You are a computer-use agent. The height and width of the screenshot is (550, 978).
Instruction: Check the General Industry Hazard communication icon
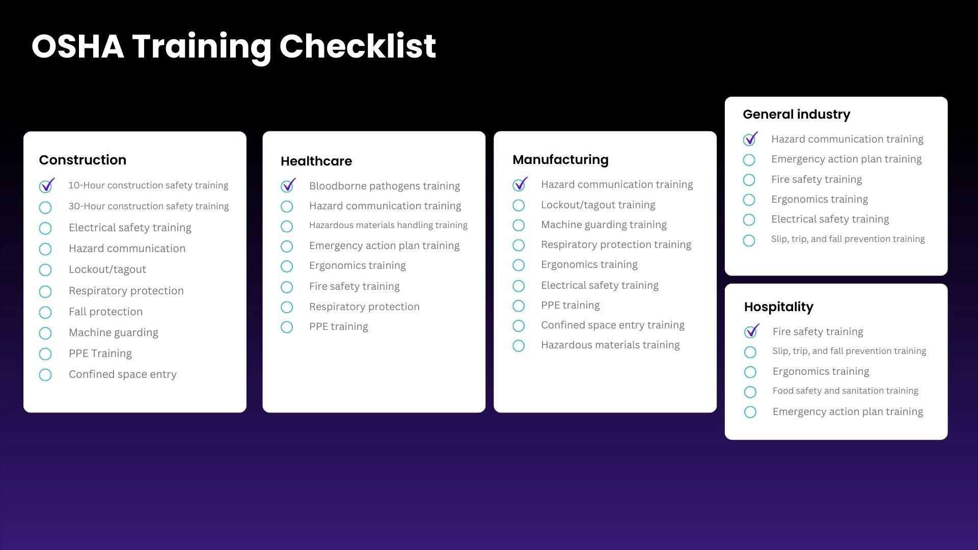click(750, 139)
